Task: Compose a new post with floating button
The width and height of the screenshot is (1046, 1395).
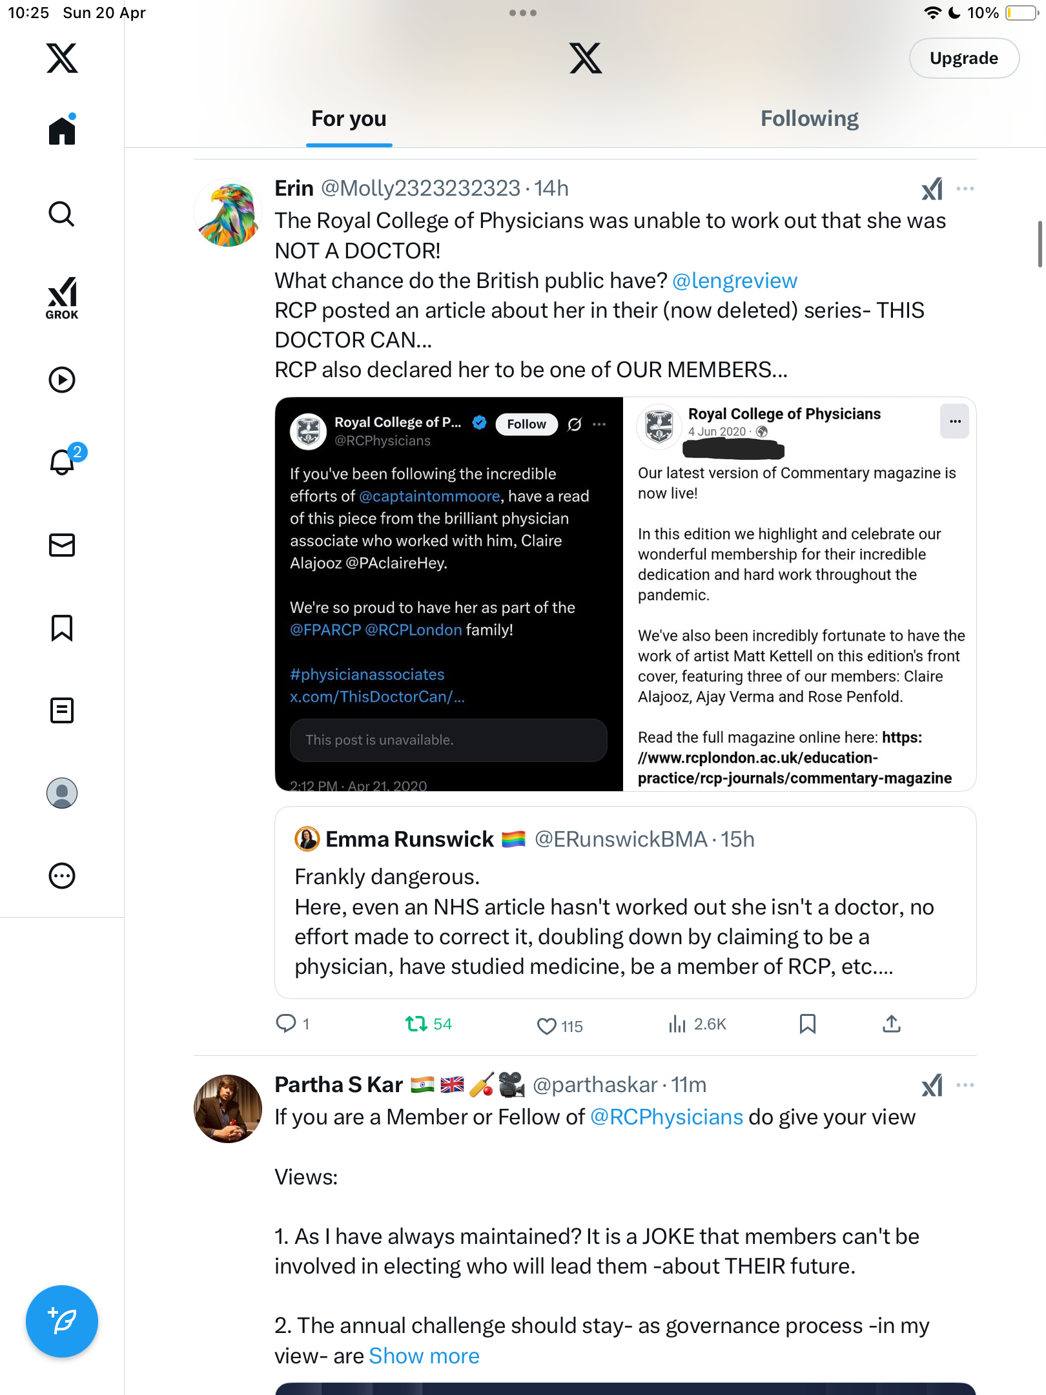Action: 62,1321
